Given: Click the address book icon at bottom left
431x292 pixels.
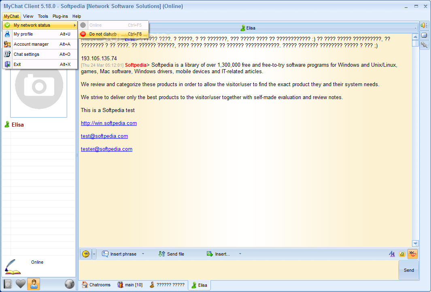Looking at the screenshot, I should (x=8, y=284).
